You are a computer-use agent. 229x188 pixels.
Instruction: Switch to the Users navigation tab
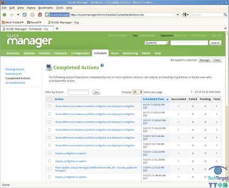(114, 53)
